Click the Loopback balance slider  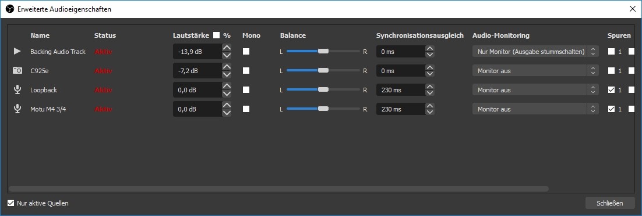click(323, 90)
